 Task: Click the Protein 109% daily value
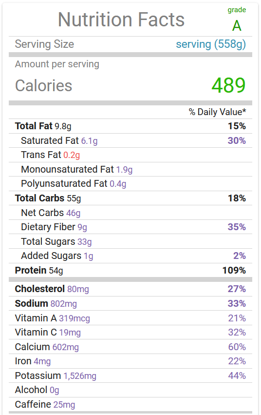click(234, 271)
